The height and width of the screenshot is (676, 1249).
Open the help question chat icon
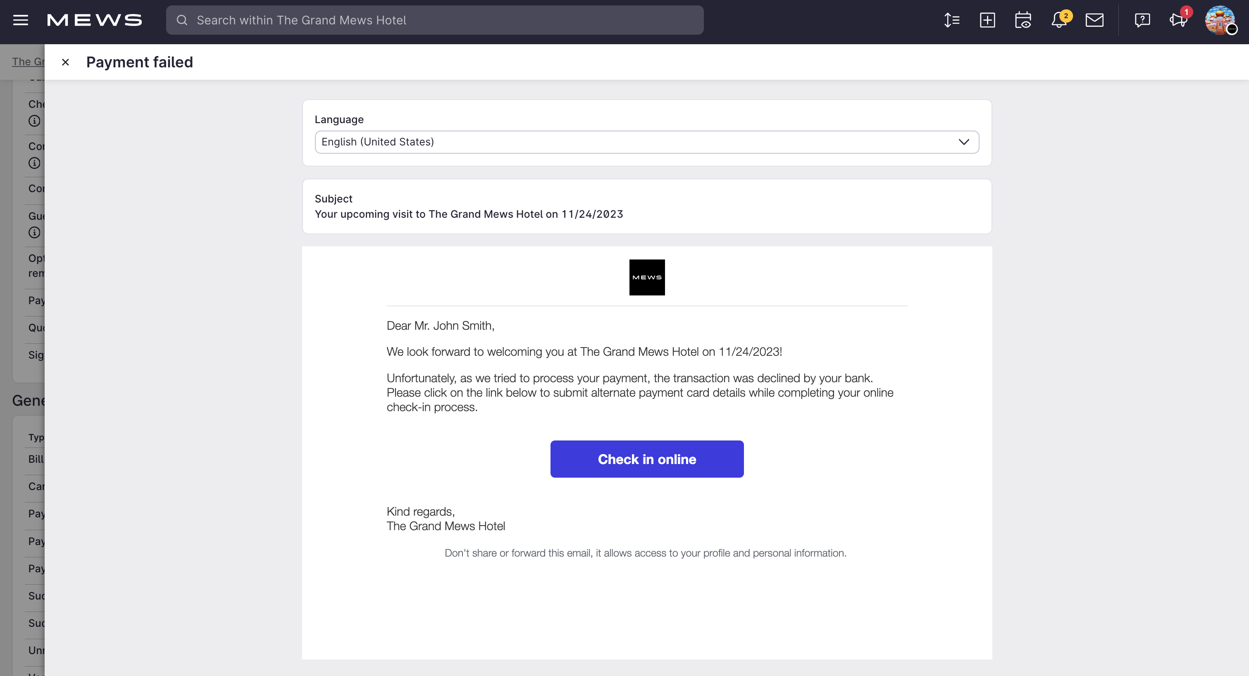[1142, 20]
